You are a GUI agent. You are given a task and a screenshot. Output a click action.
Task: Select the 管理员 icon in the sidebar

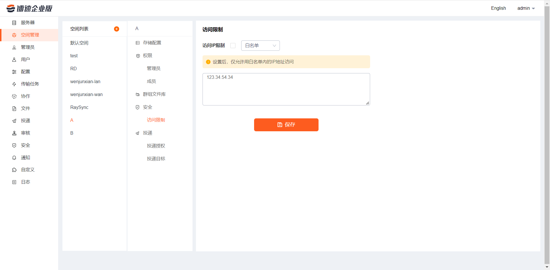coord(14,47)
